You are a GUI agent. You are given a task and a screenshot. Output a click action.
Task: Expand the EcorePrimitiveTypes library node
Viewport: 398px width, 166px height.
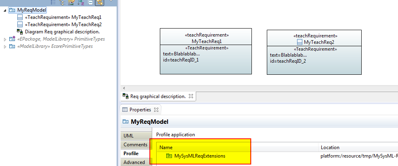coord(5,47)
